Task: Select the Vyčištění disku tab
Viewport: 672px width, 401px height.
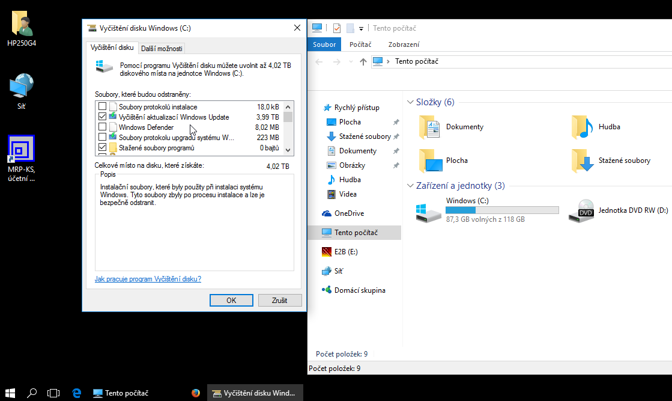Action: coord(112,47)
